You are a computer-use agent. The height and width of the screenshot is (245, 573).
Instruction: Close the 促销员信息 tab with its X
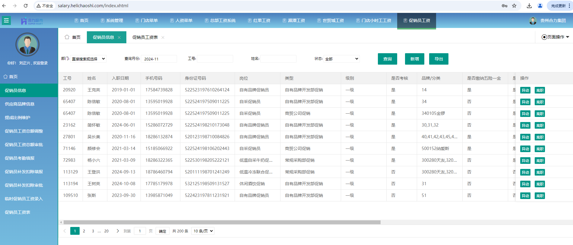click(119, 38)
